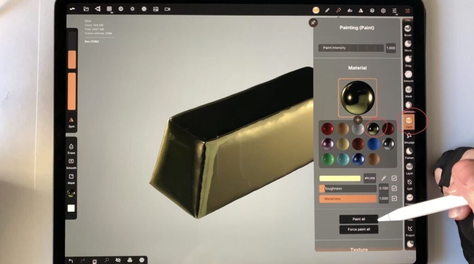Pick the Drag tool from the toolbar
Screen dimensions: 474x264
point(408,59)
